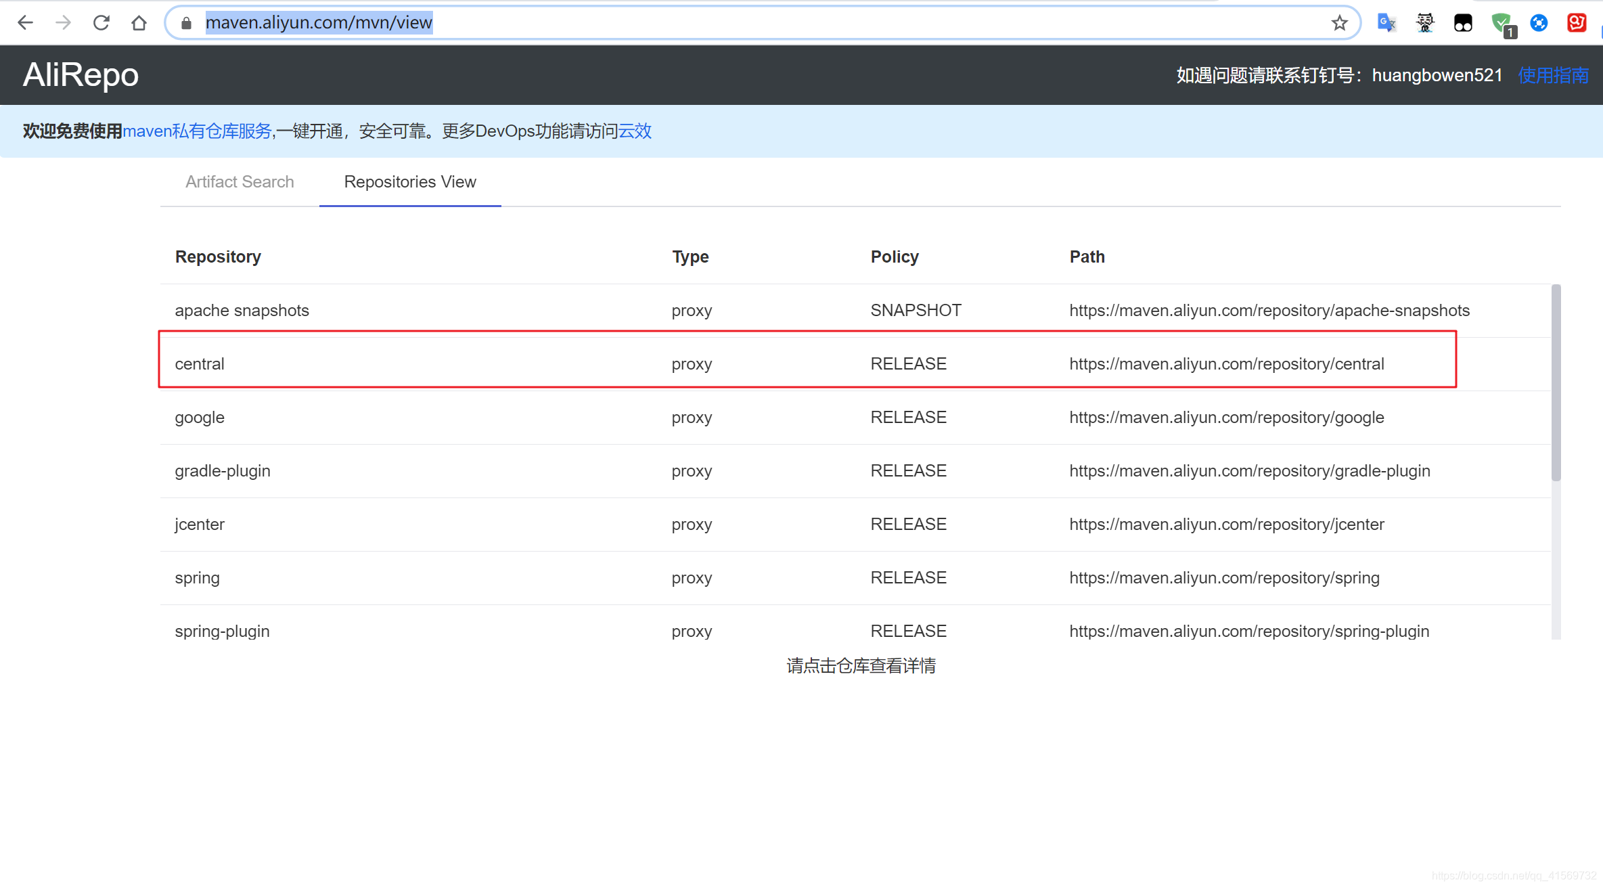The image size is (1603, 888).
Task: Click the Path column header
Action: coord(1087,257)
